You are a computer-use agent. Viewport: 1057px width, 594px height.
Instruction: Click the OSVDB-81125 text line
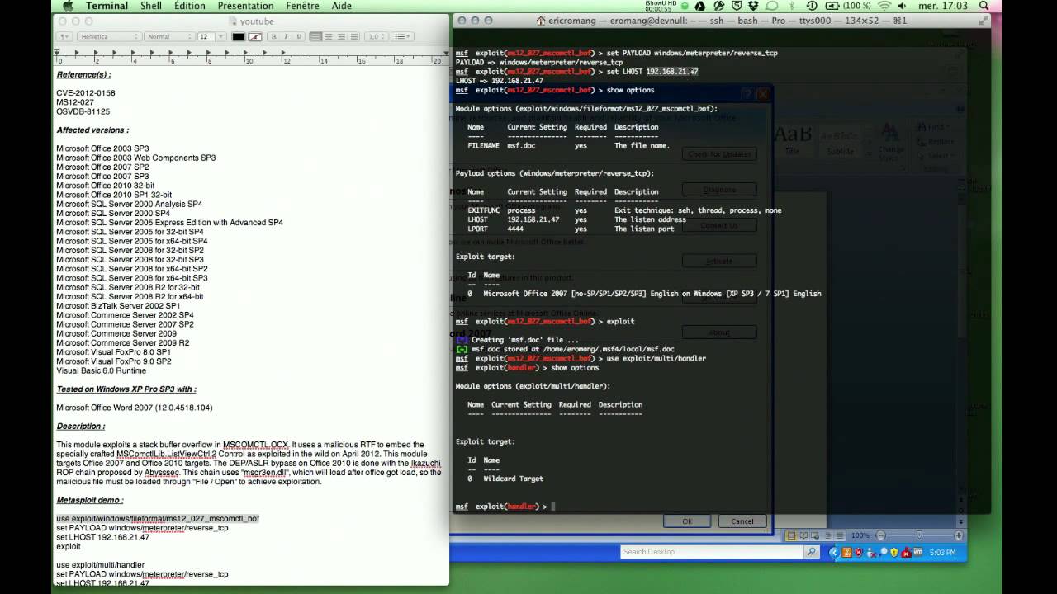83,111
